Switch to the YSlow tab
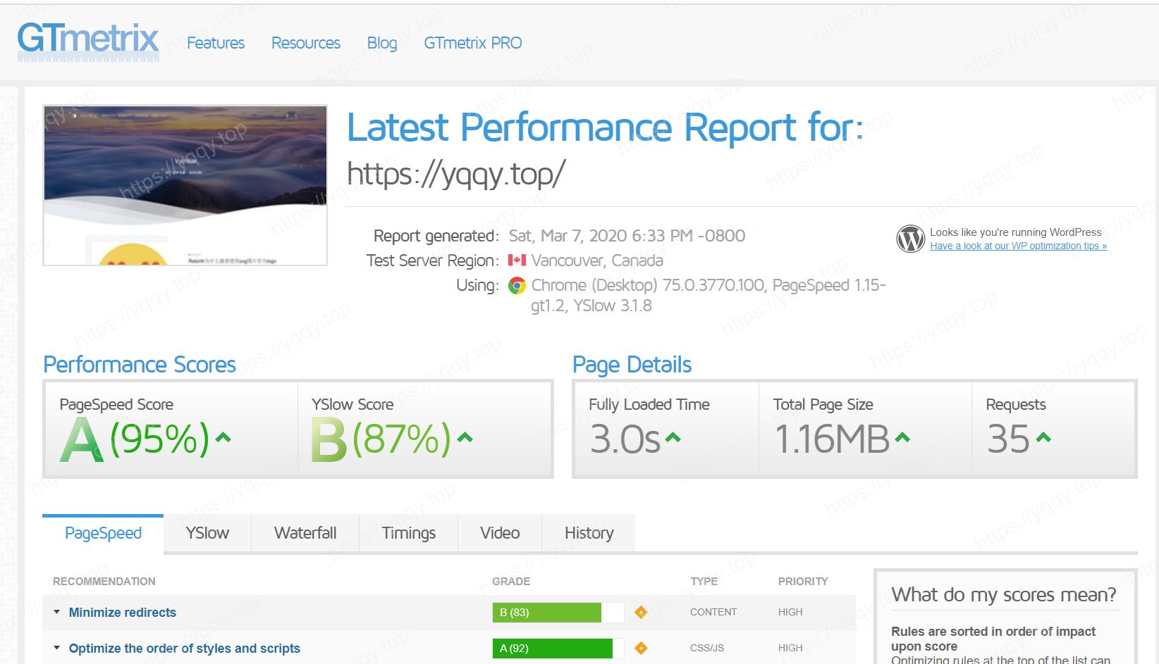The width and height of the screenshot is (1159, 664). pos(207,533)
